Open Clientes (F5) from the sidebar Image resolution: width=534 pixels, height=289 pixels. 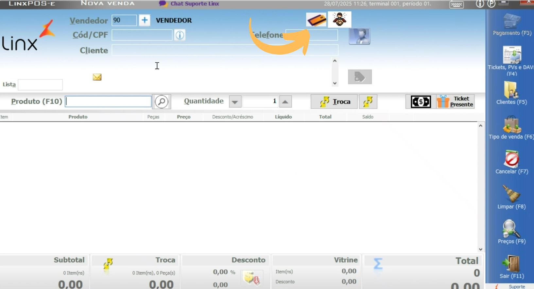point(511,93)
